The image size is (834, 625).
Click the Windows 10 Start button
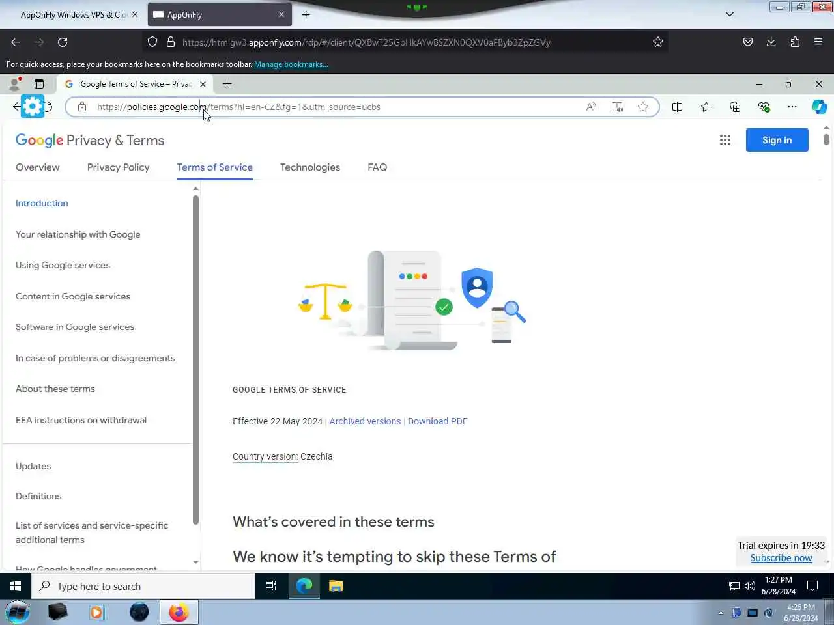coord(16,586)
